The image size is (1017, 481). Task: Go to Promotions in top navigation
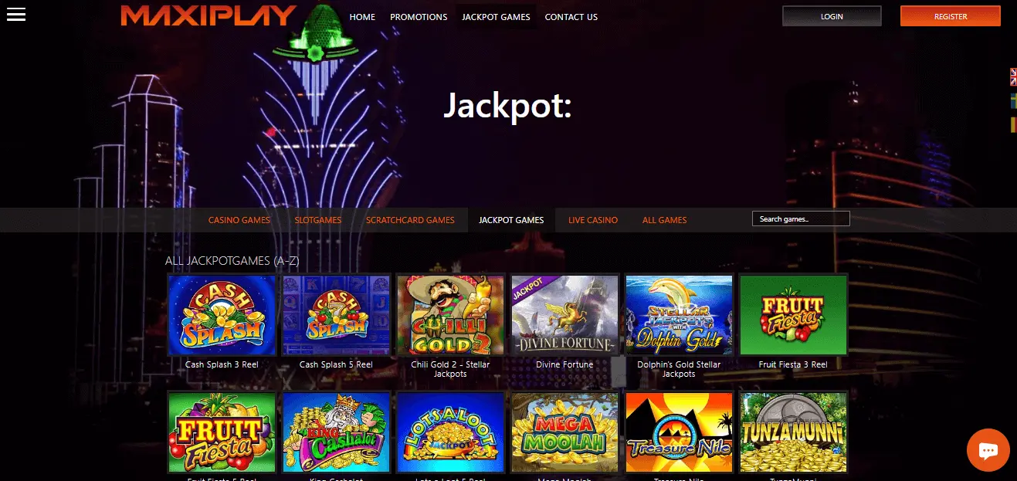pos(419,17)
